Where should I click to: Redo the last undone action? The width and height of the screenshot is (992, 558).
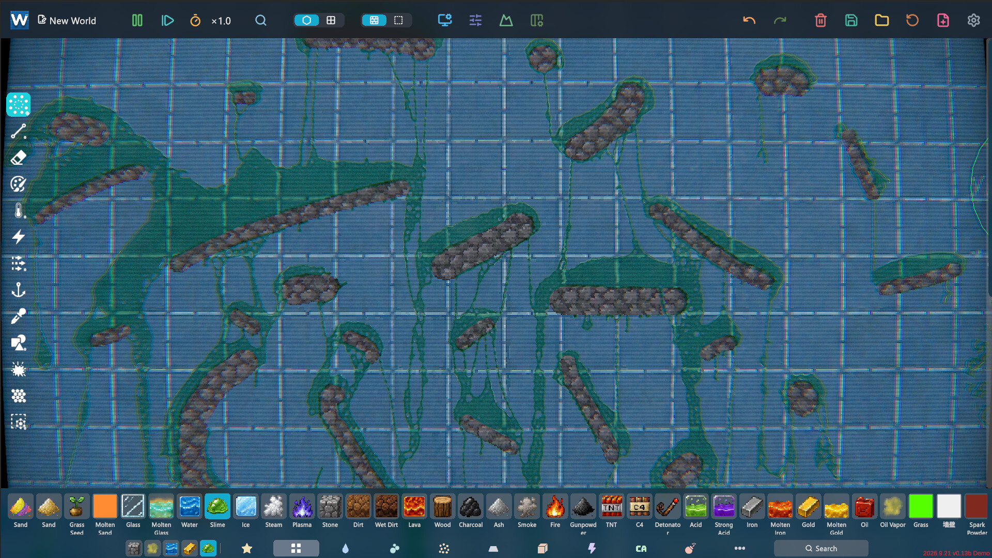click(x=780, y=21)
